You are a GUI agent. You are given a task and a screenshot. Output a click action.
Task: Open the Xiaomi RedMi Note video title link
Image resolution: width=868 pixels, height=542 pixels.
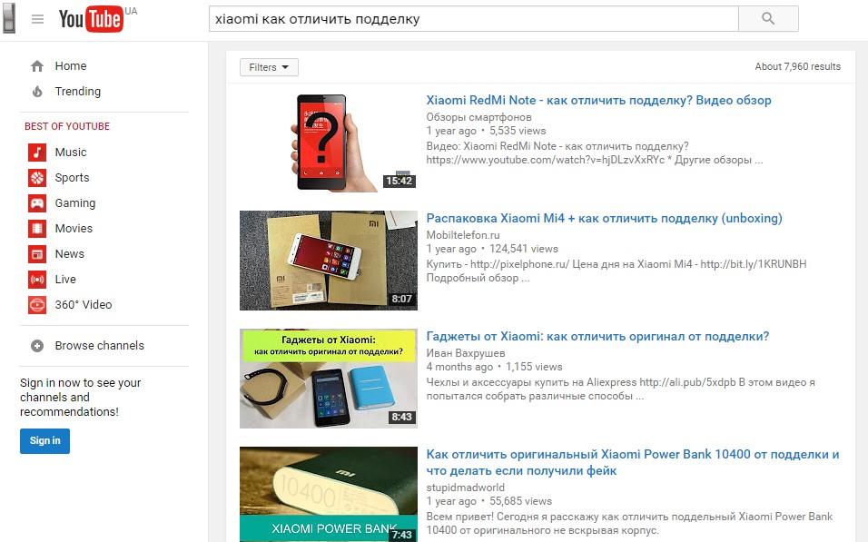[x=598, y=100]
